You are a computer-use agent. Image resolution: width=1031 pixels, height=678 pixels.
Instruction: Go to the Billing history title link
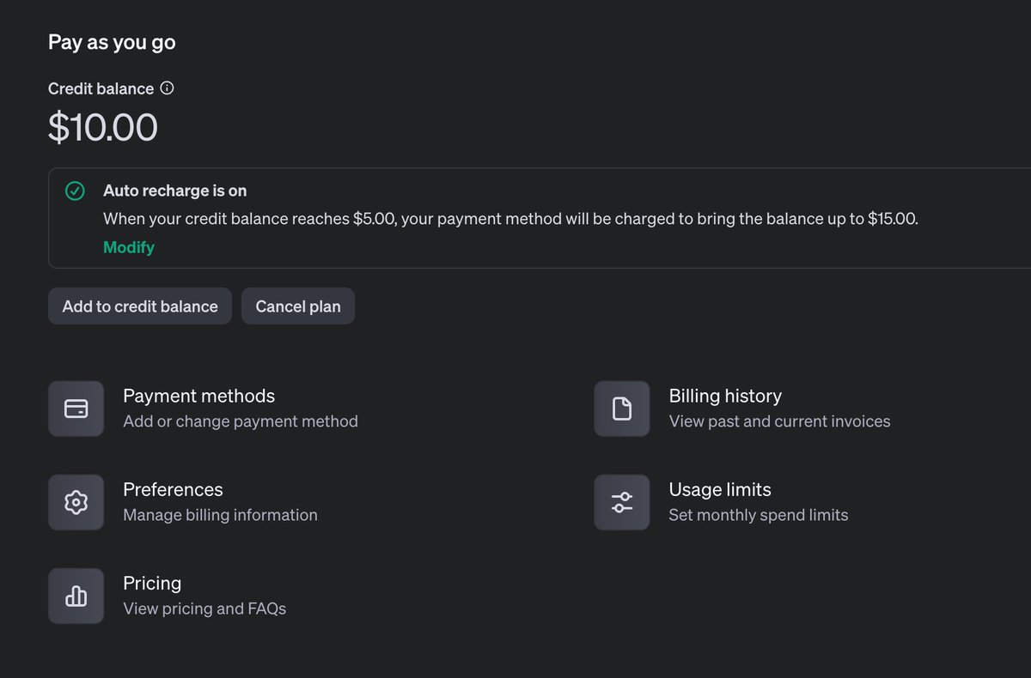click(725, 396)
